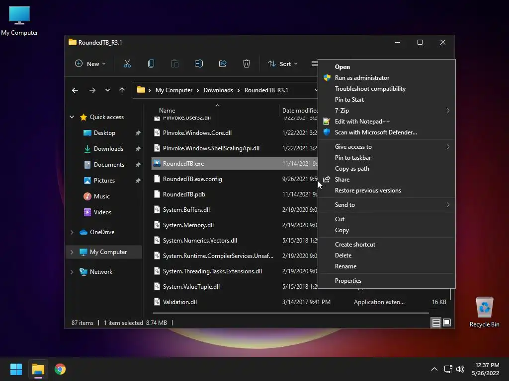The image size is (509, 381).
Task: Choose Delete from context menu
Action: pyautogui.click(x=387, y=255)
